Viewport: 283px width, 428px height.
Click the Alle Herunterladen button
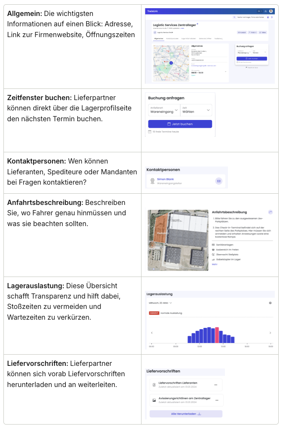point(186,414)
